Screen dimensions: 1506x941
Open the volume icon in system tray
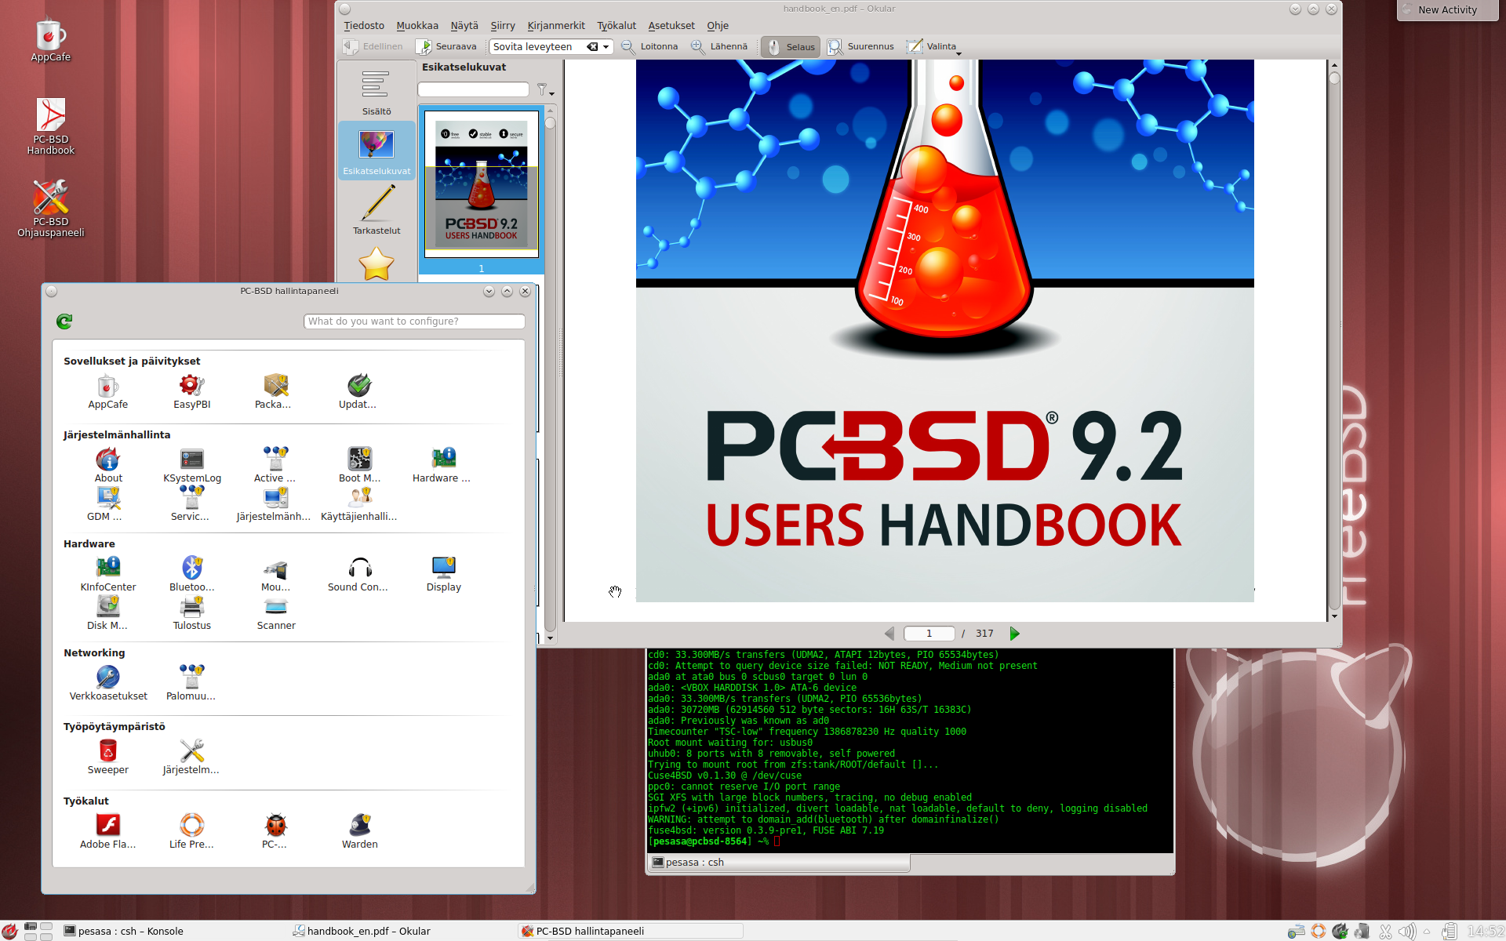(1406, 932)
